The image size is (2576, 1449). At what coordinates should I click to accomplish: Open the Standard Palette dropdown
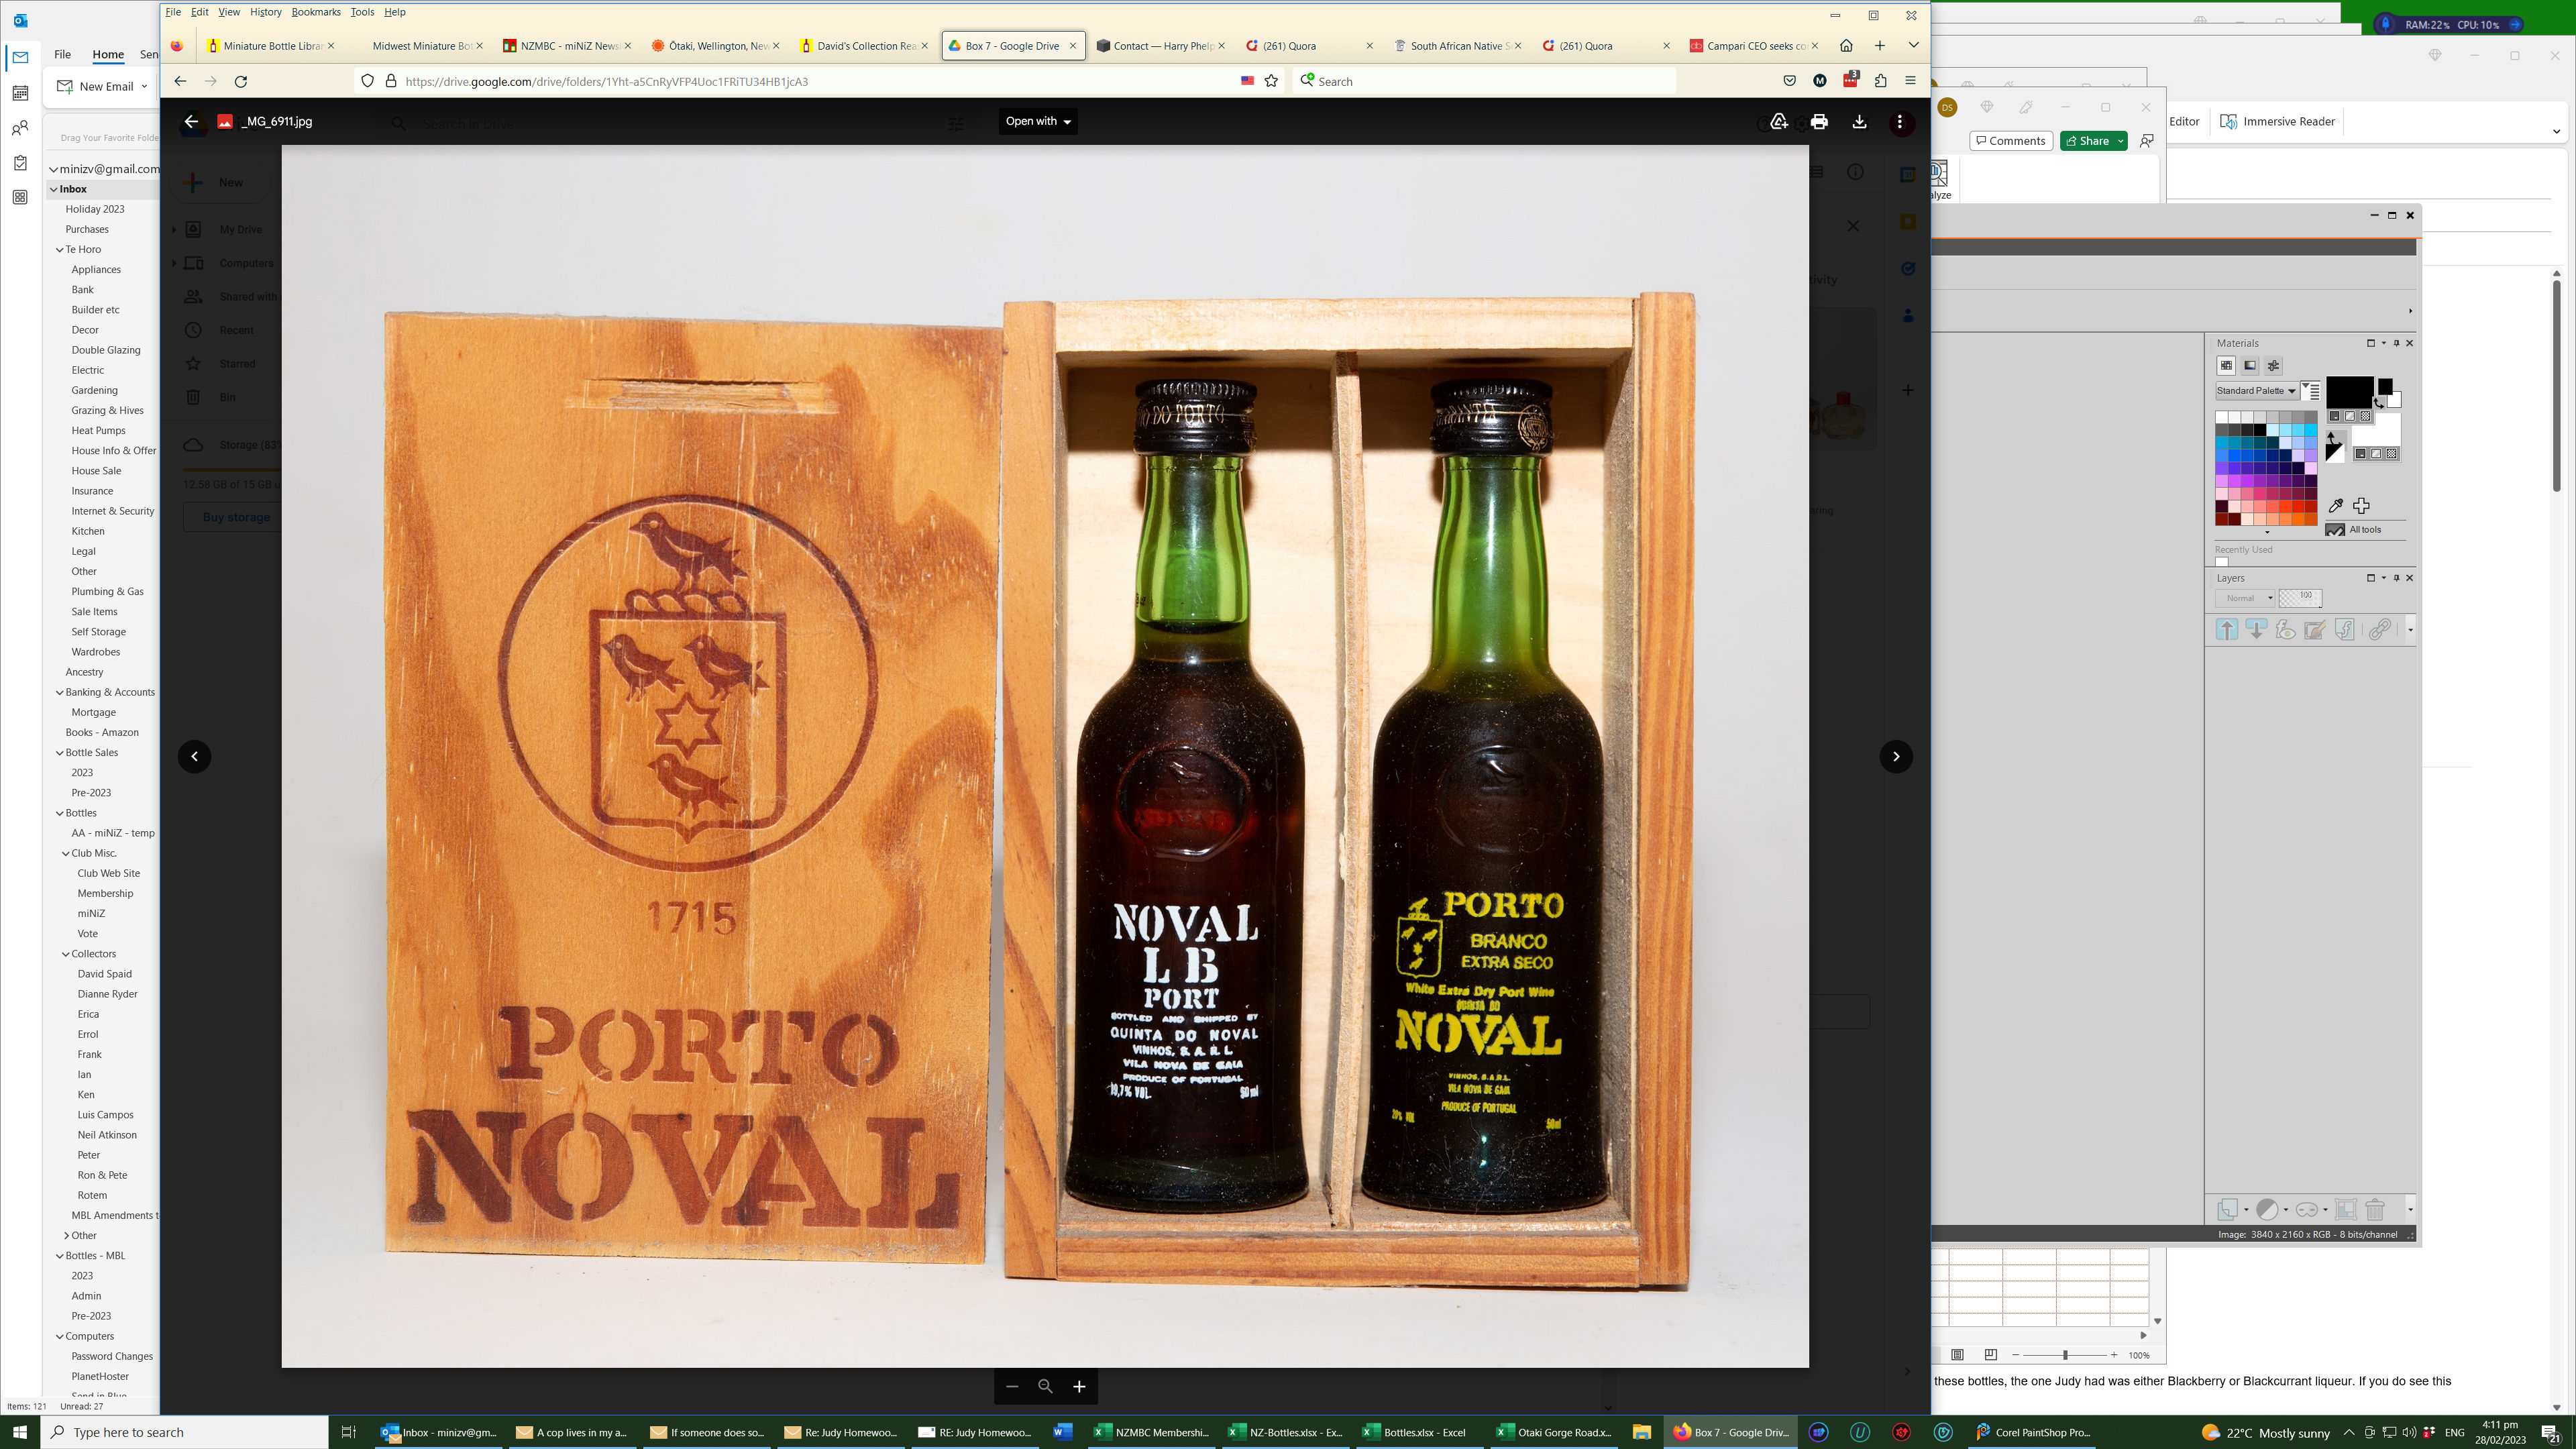2257,391
